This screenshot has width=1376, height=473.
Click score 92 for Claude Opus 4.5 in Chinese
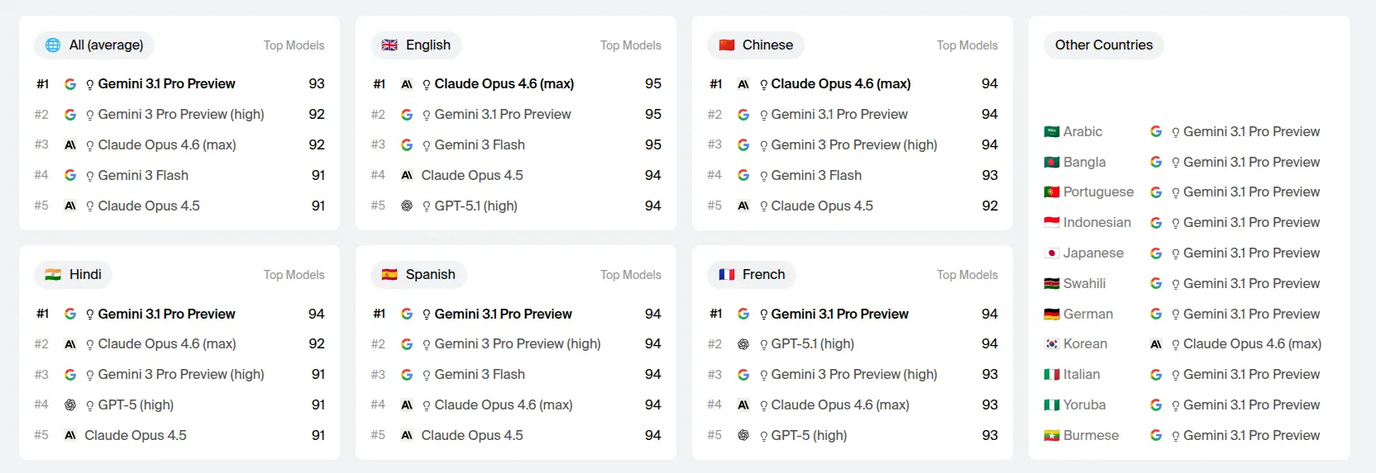click(x=990, y=206)
